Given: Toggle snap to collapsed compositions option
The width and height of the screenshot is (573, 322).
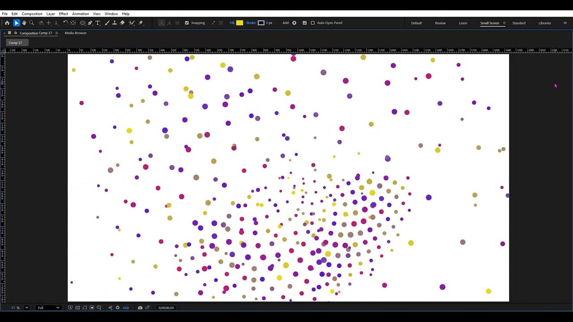Looking at the screenshot, I should pyautogui.click(x=221, y=23).
